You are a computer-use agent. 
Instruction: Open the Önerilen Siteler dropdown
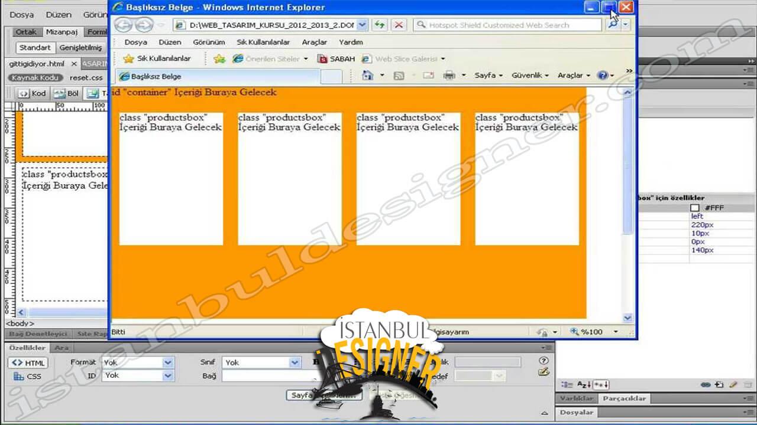point(306,59)
